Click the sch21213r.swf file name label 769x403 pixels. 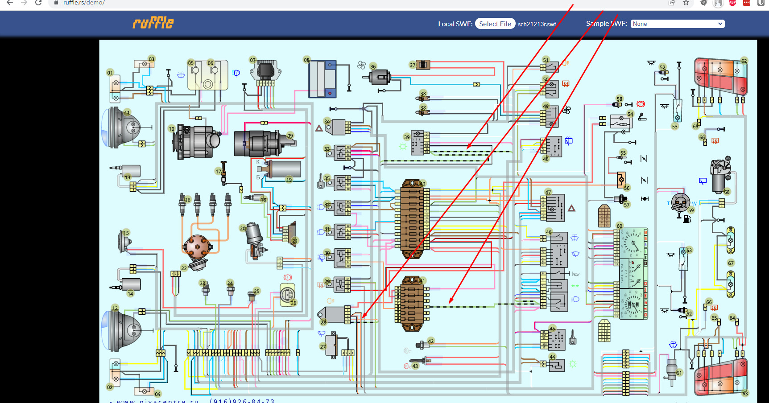click(537, 24)
